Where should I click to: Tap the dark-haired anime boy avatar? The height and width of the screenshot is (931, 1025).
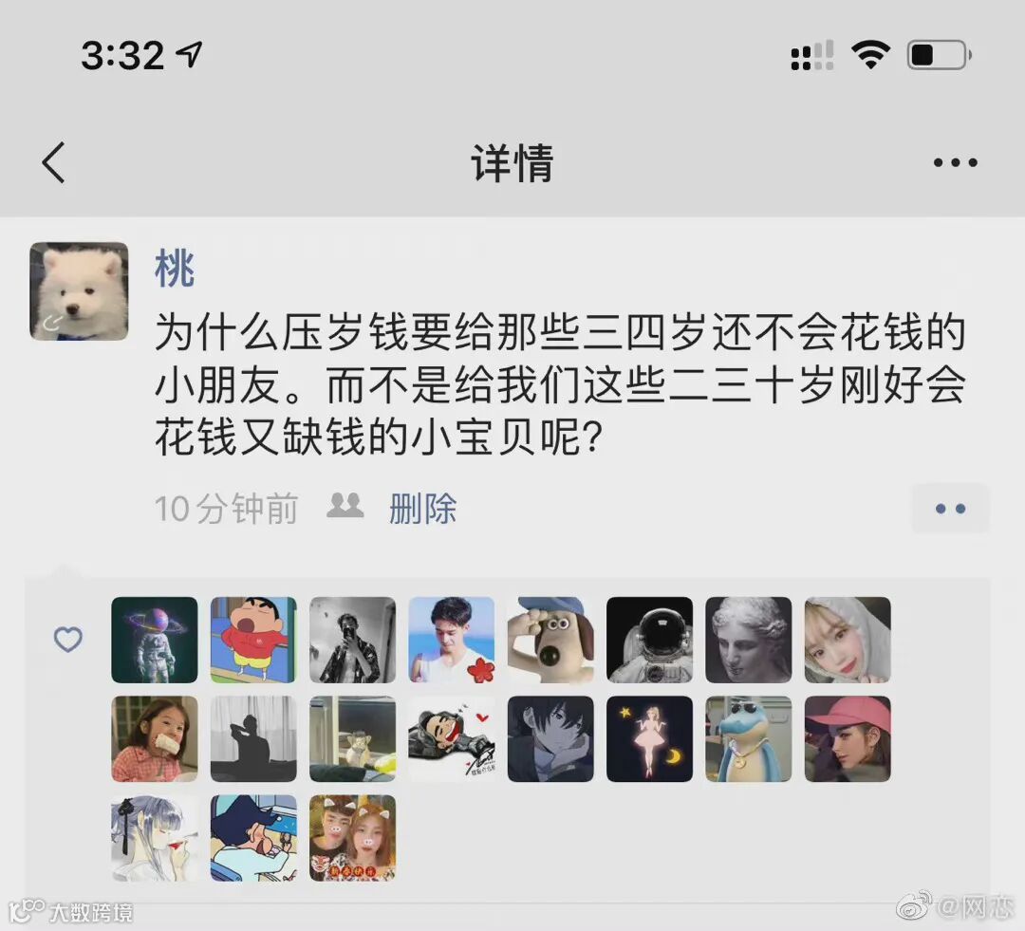[550, 738]
